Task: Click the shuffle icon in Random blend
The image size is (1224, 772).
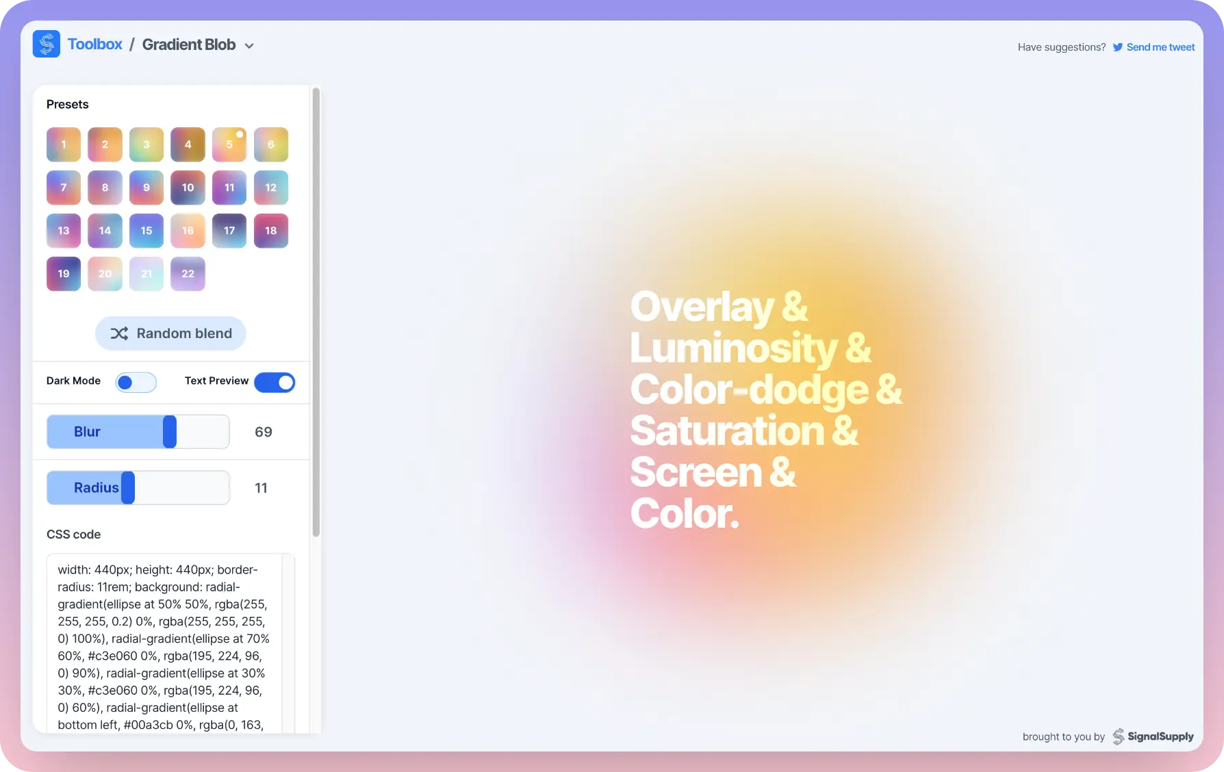Action: coord(120,333)
